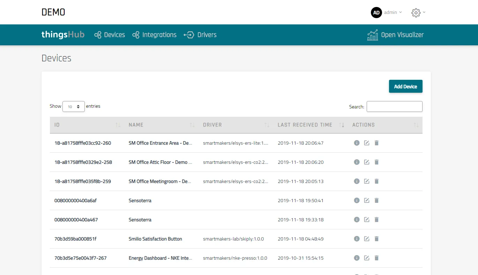Image resolution: width=478 pixels, height=275 pixels.
Task: Click driver smartmakers-lab/skiply:1.0.0
Action: click(x=233, y=239)
